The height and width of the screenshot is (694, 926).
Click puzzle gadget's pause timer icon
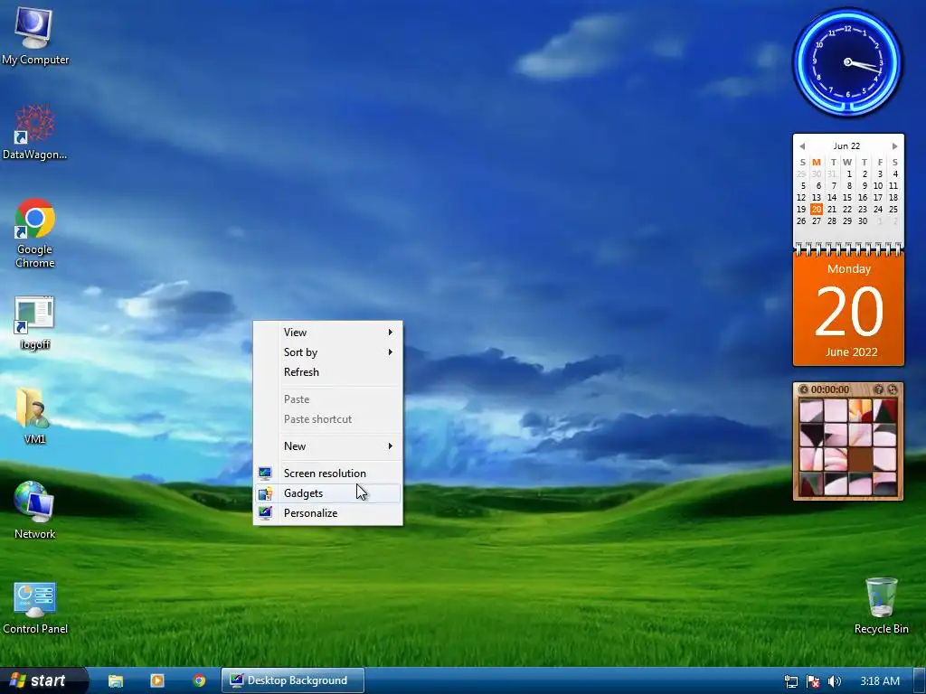click(803, 389)
